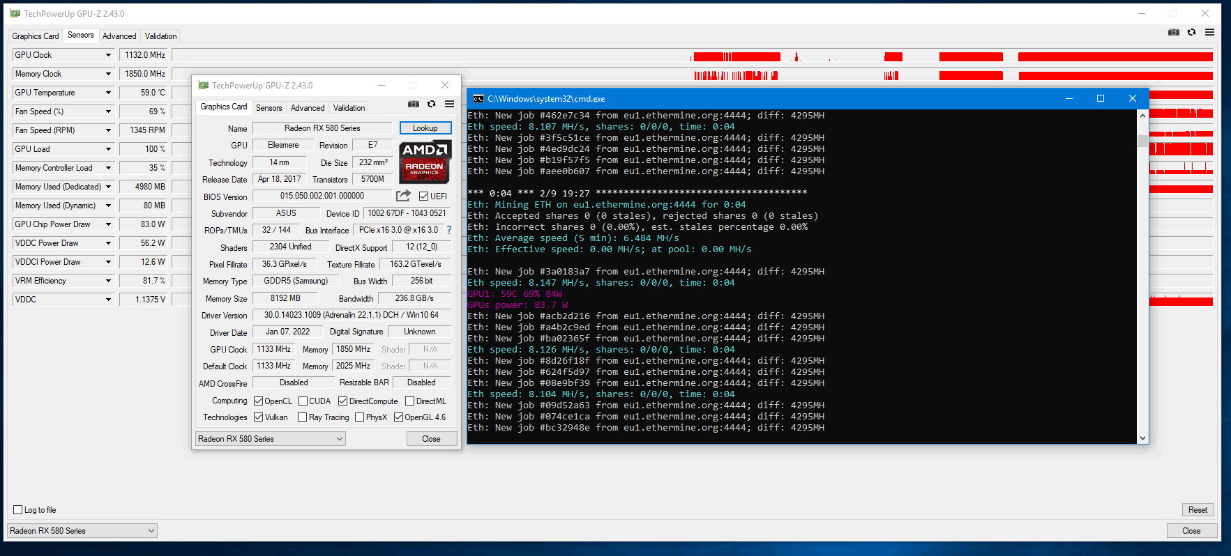Open Fan Speed (RPM) sensor dropdown

(x=108, y=130)
